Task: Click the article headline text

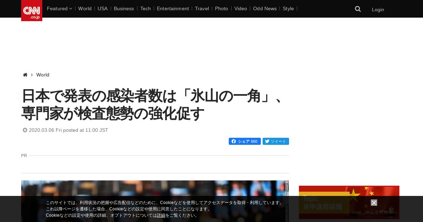Action: pyautogui.click(x=153, y=105)
